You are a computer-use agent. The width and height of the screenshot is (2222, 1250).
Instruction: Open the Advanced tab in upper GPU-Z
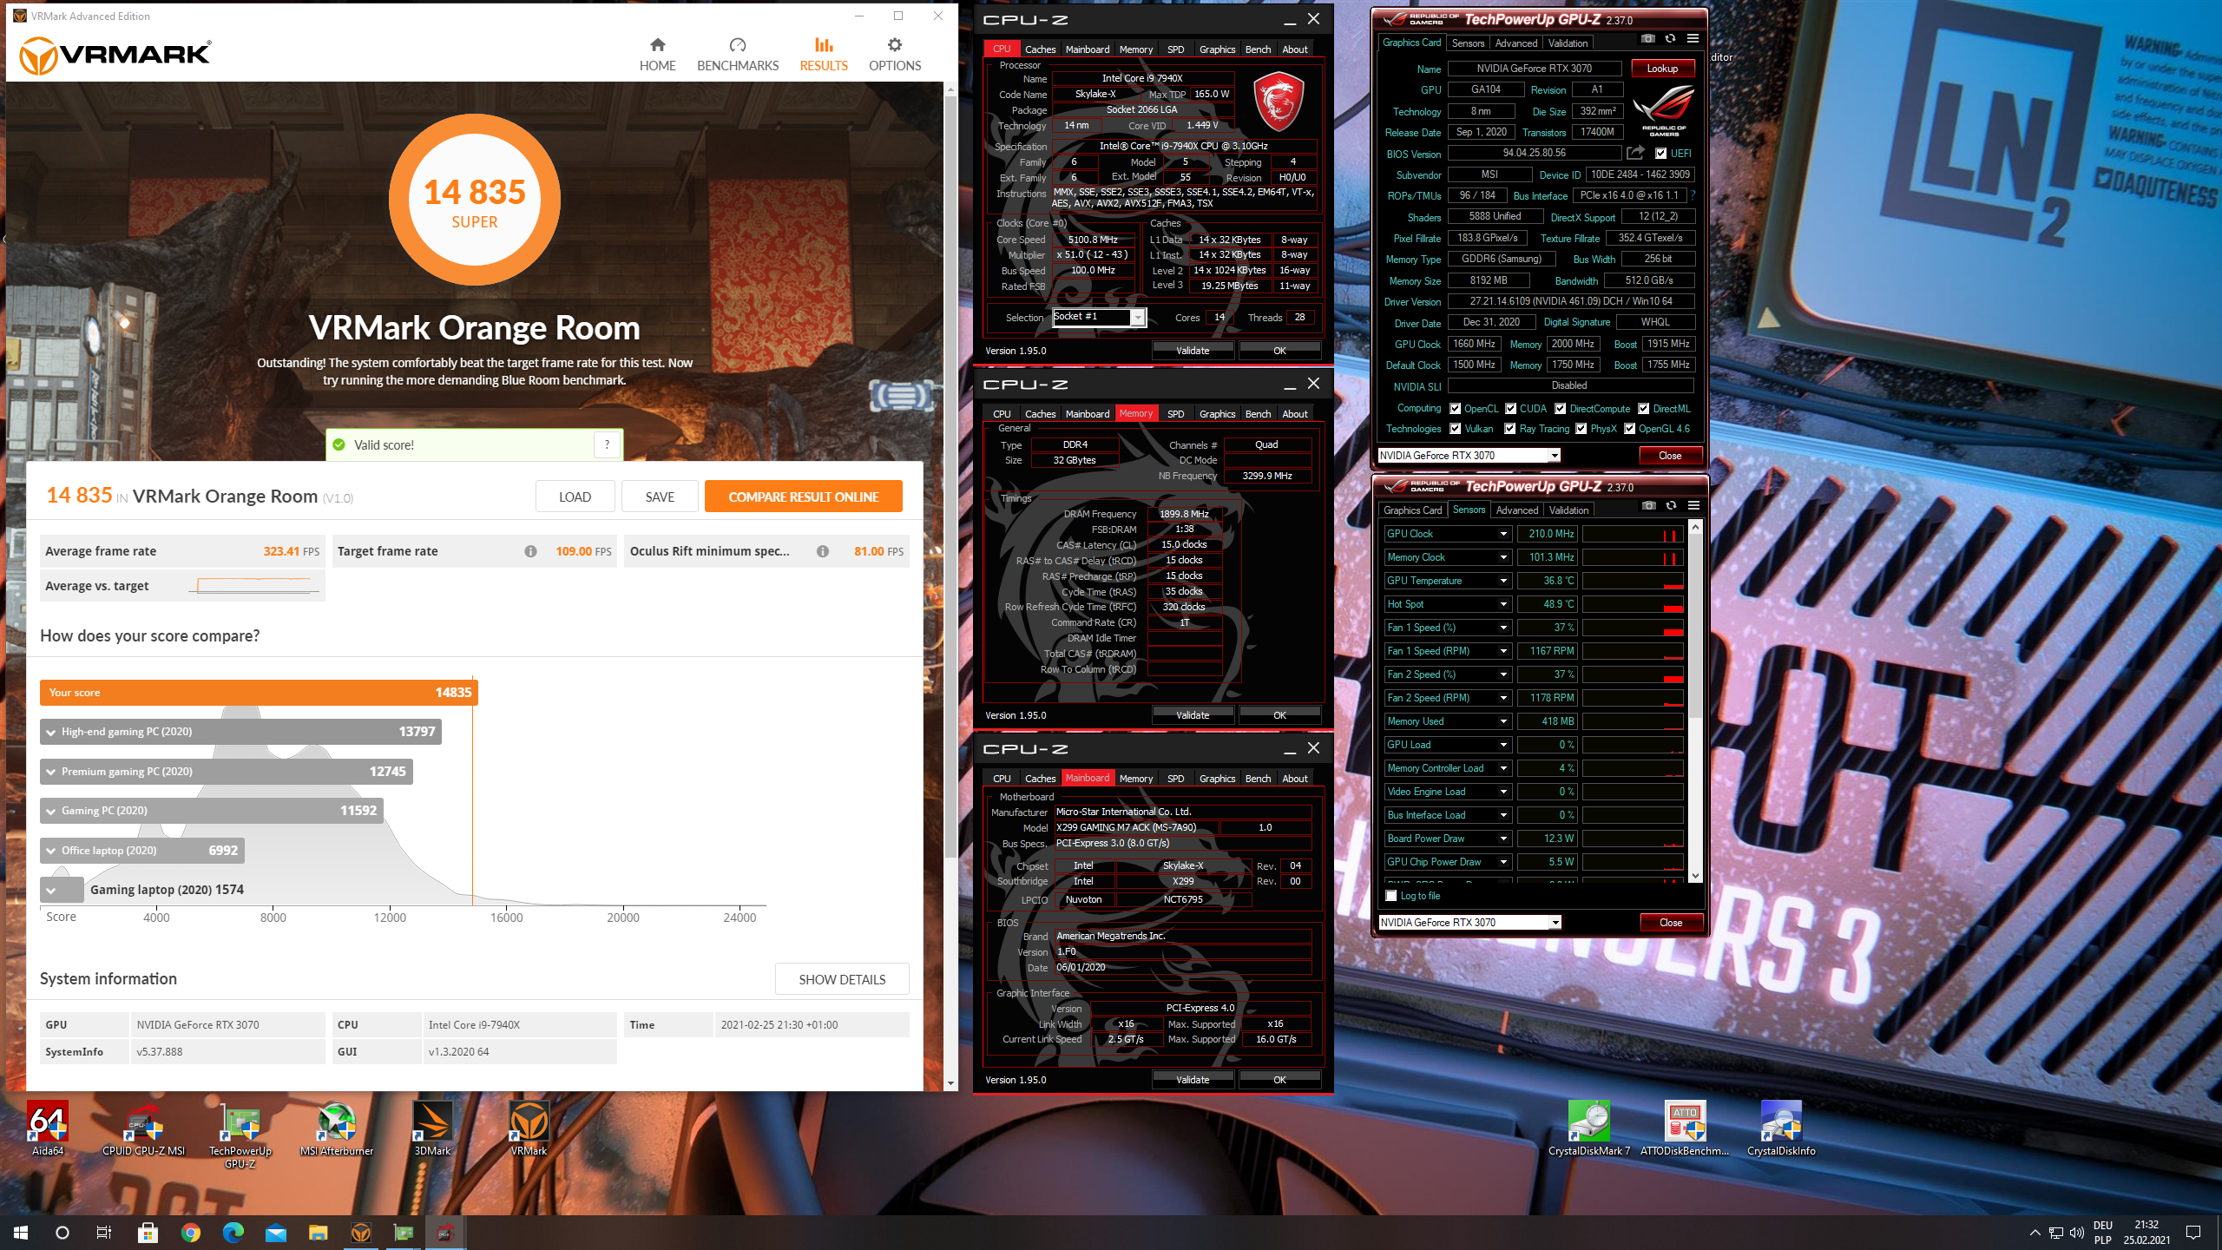1516,43
